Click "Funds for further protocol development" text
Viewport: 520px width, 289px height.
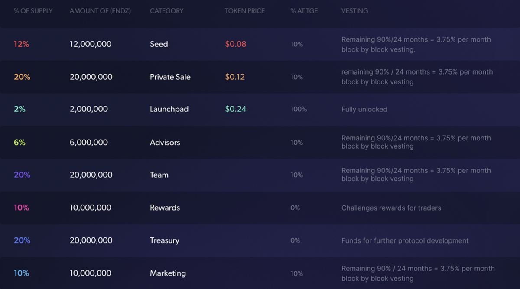coord(405,240)
